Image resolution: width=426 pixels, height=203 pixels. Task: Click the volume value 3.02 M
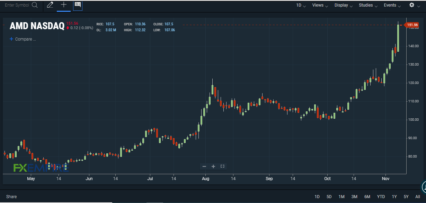(111, 30)
